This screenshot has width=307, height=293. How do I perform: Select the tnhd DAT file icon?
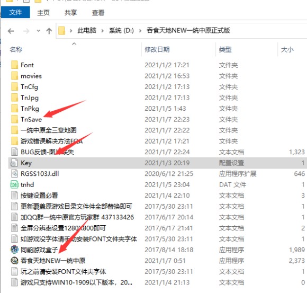click(14, 184)
